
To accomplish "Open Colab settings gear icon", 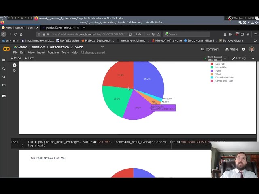I will click(x=244, y=49).
